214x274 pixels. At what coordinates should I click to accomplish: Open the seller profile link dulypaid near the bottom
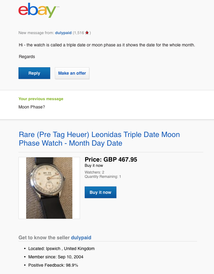pyautogui.click(x=81, y=237)
